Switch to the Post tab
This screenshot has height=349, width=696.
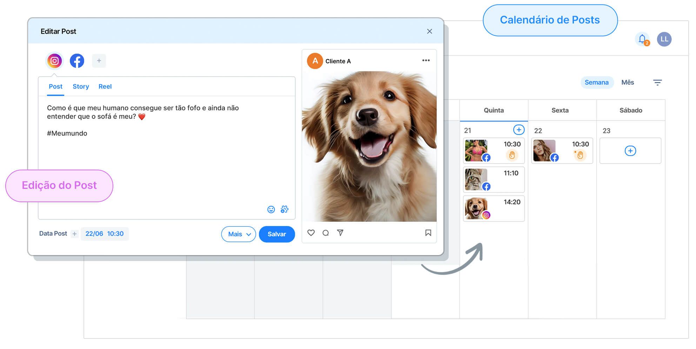click(55, 87)
